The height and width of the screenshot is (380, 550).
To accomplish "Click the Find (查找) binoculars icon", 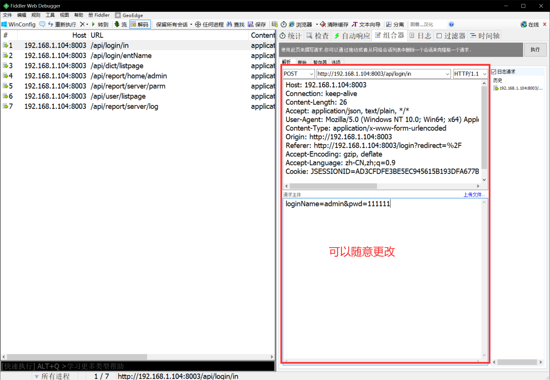I will coord(229,24).
